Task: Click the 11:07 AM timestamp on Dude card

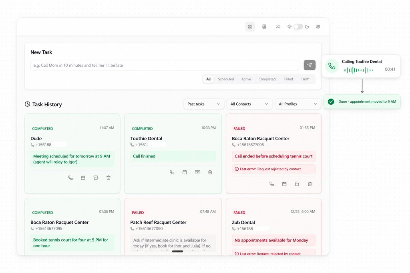Action: tap(107, 128)
